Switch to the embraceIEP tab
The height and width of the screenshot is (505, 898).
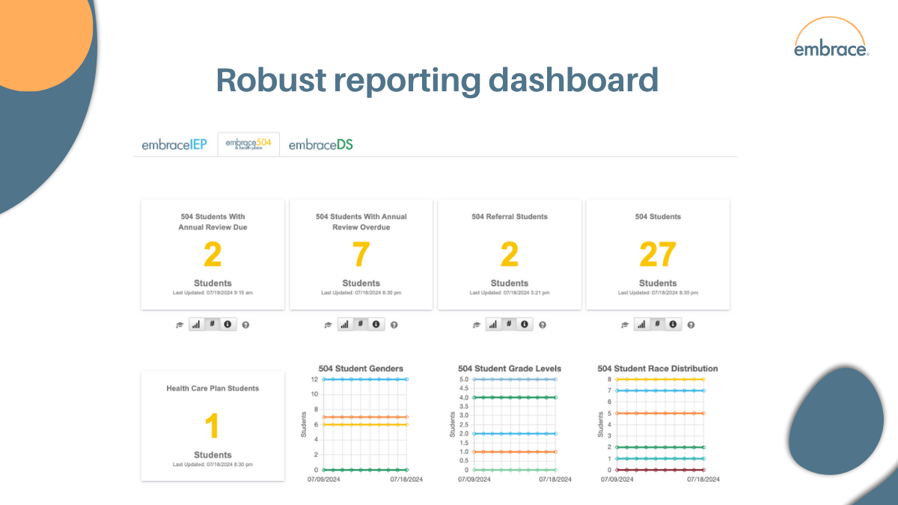pyautogui.click(x=174, y=144)
